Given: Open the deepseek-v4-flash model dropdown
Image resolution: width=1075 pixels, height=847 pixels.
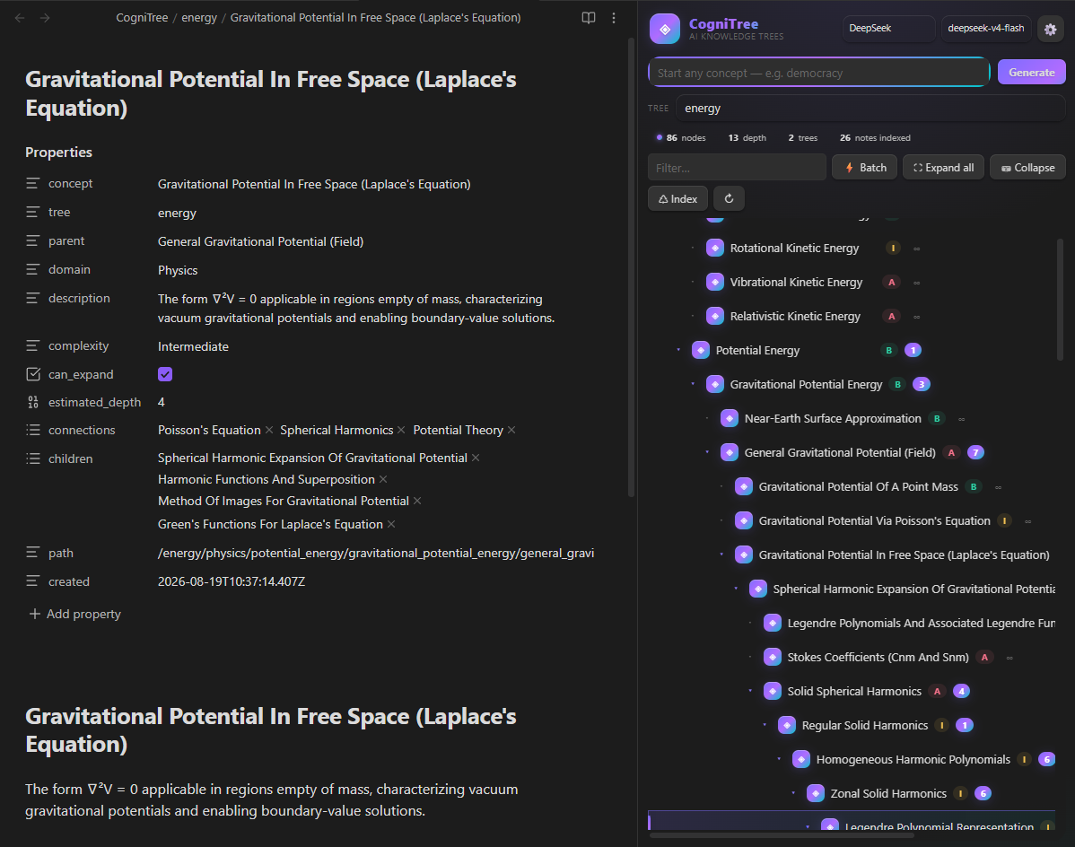Looking at the screenshot, I should point(986,28).
